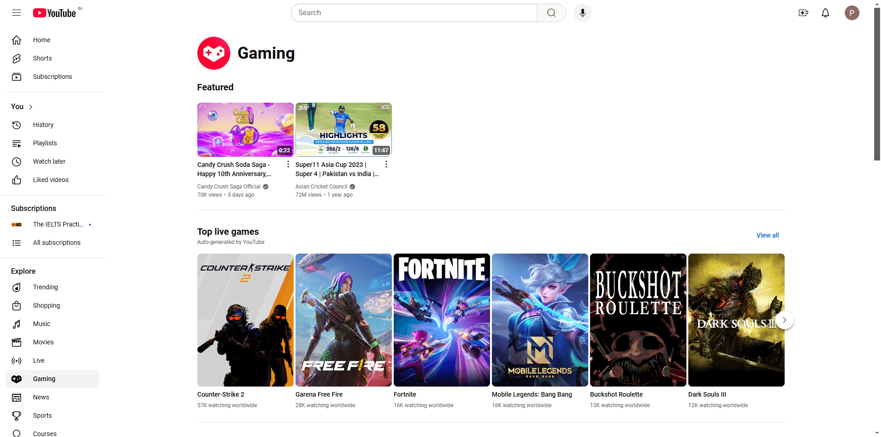
Task: Click the Dark Souls III title text
Action: [707, 394]
